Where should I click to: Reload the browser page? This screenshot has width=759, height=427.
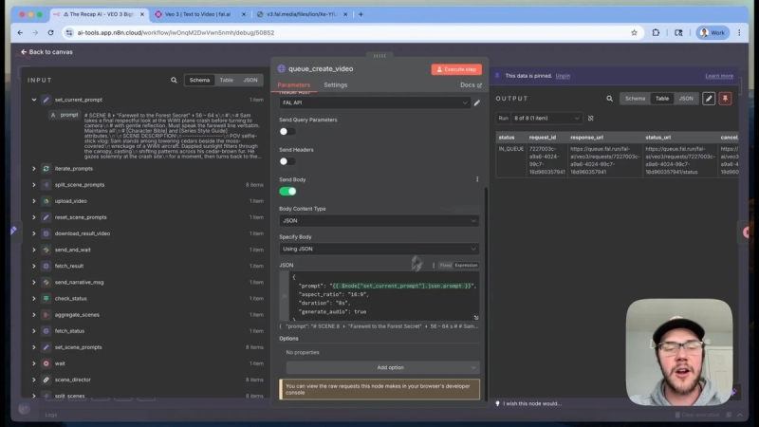pos(50,33)
